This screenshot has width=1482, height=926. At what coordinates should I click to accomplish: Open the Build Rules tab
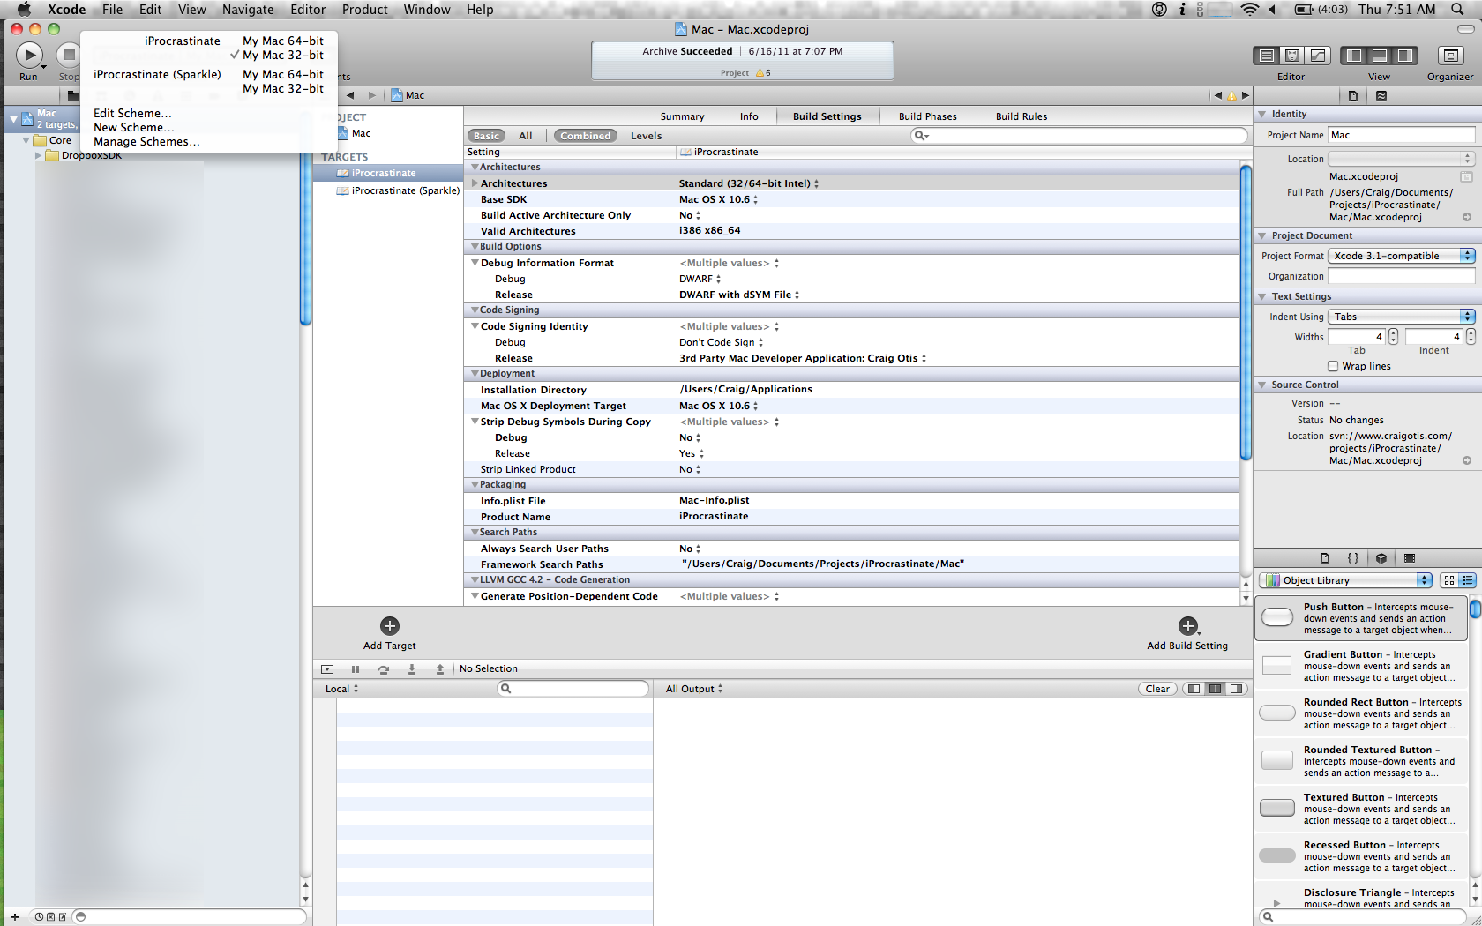click(x=1022, y=116)
